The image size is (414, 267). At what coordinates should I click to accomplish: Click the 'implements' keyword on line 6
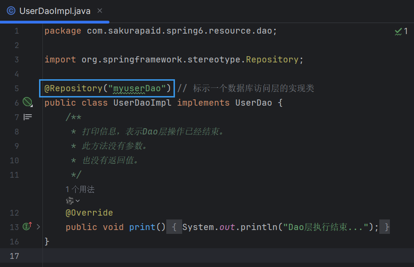203,103
